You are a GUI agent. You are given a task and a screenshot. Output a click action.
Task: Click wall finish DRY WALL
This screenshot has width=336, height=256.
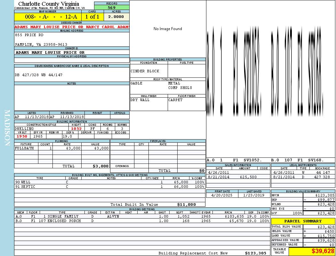140,100
